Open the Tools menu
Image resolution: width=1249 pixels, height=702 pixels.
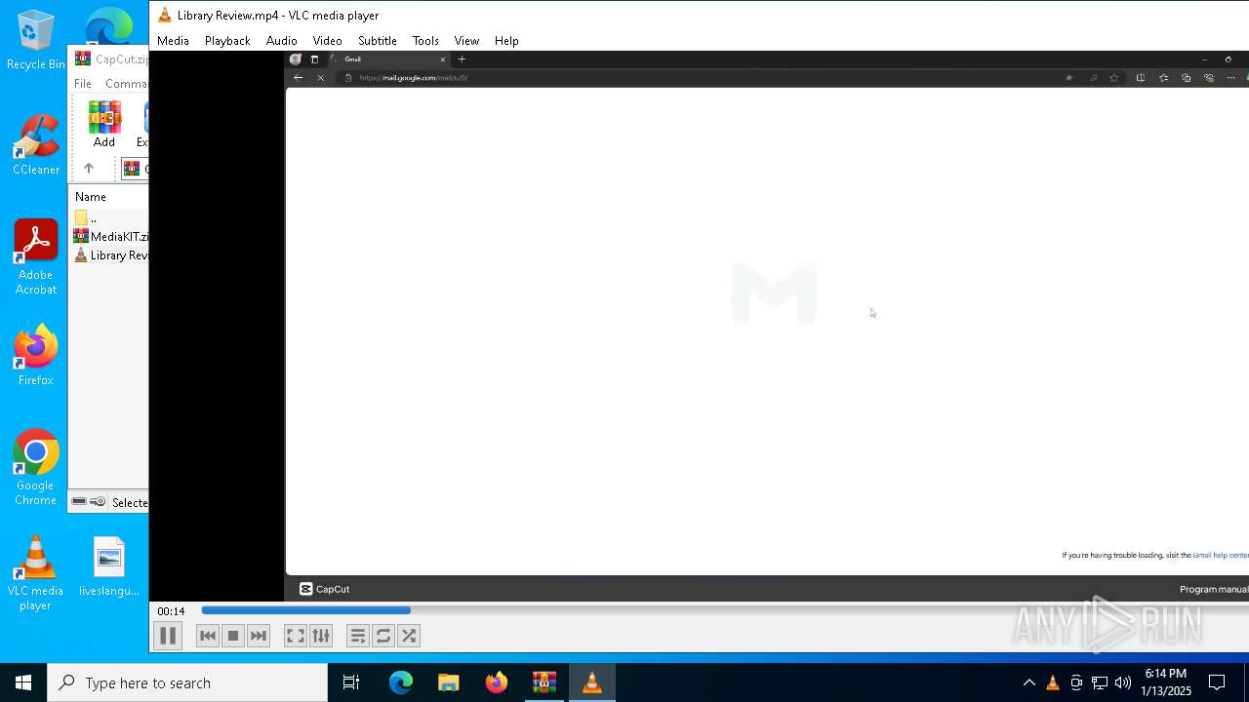click(425, 41)
